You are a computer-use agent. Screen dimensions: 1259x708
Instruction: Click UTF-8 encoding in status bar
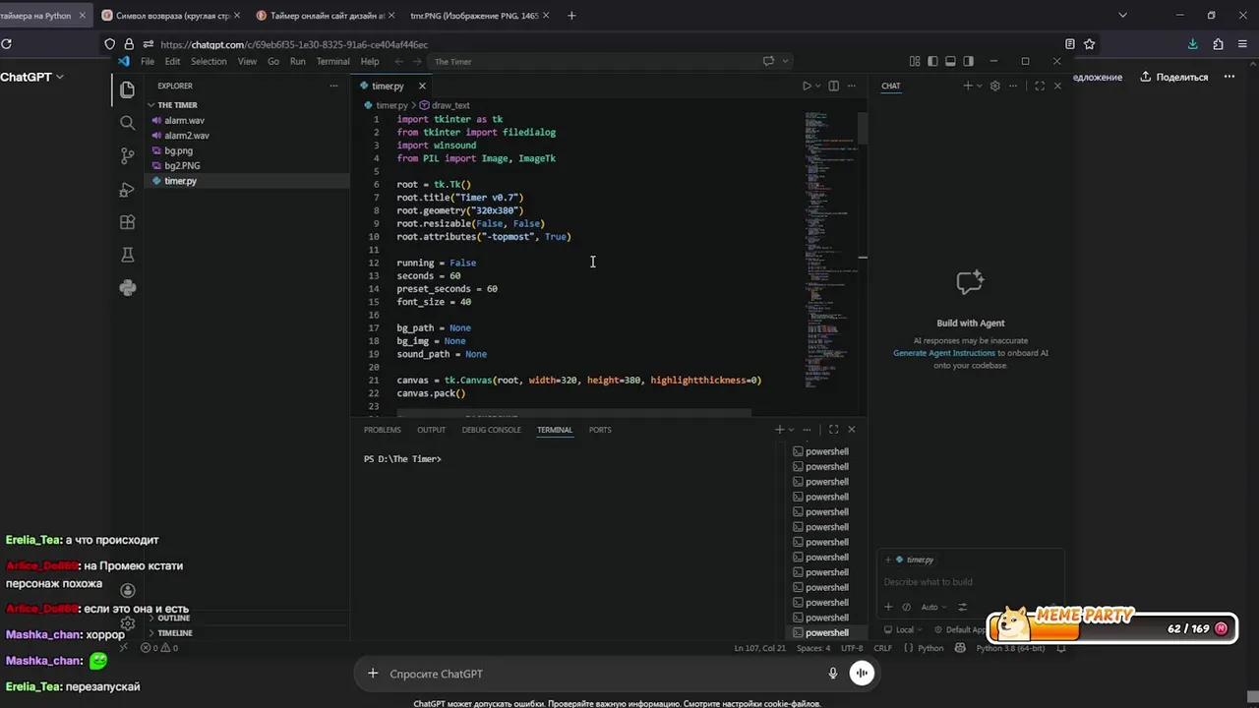[x=852, y=648]
